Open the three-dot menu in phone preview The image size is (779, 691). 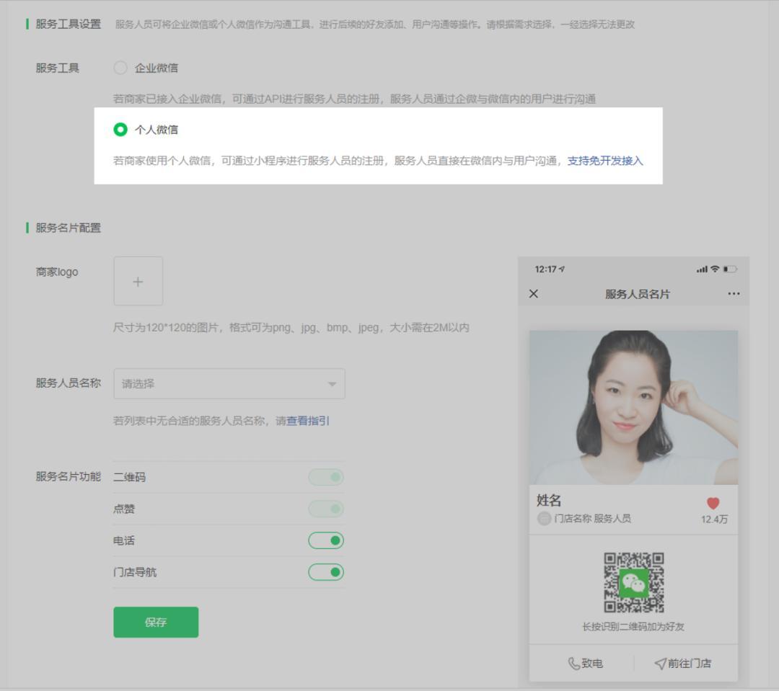click(734, 294)
